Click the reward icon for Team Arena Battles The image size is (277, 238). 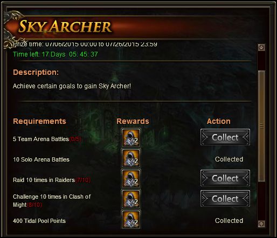pos(131,138)
